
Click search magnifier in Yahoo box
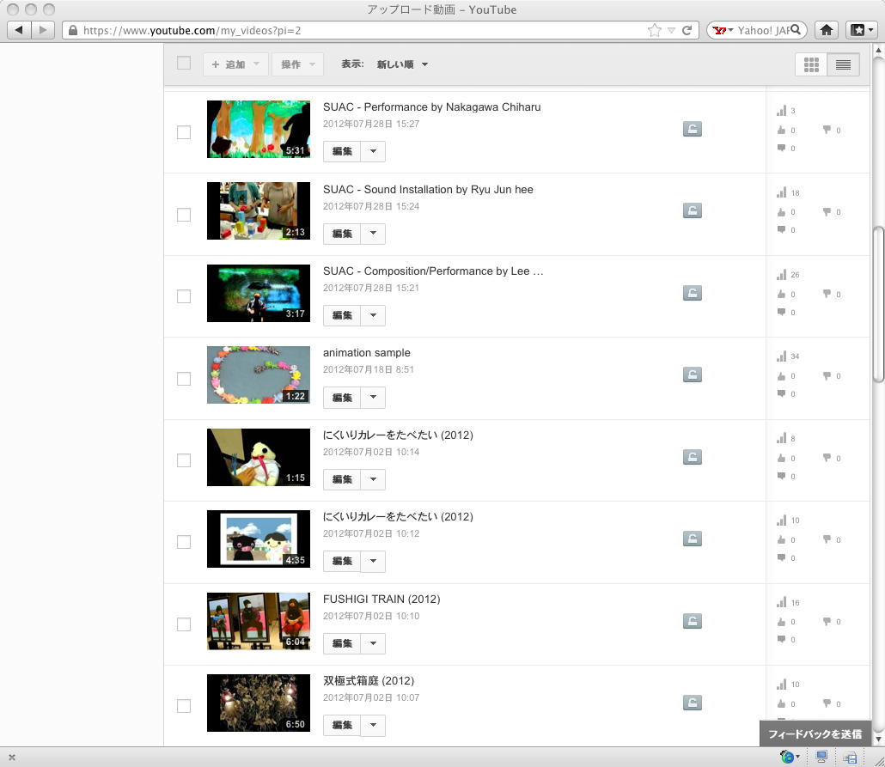[796, 29]
